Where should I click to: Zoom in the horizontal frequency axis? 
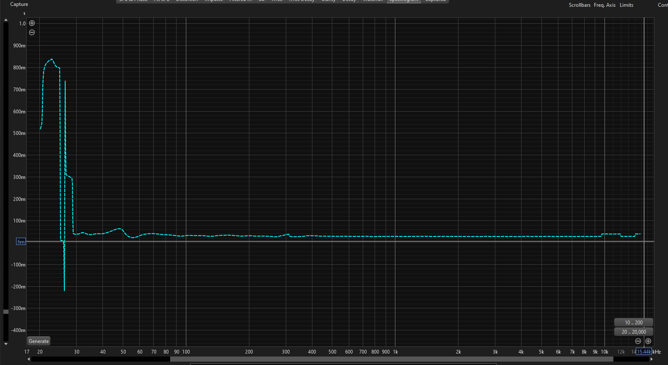point(648,341)
